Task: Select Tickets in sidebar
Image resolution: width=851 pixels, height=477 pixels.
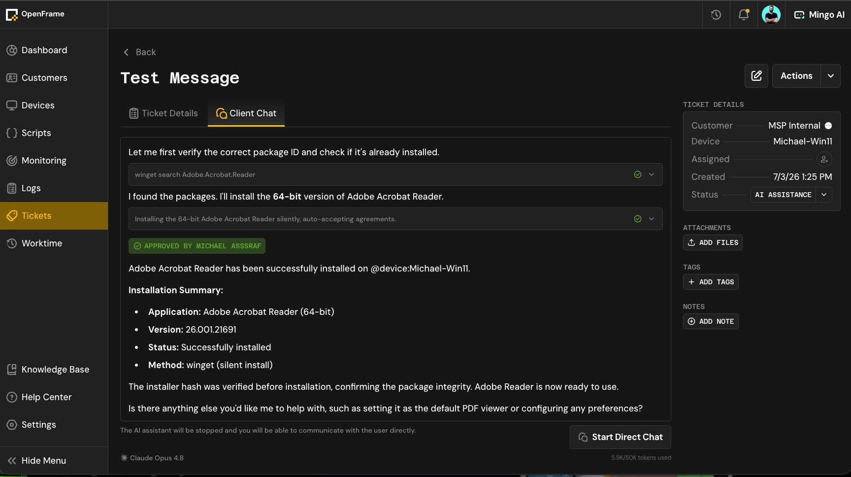Action: point(54,216)
